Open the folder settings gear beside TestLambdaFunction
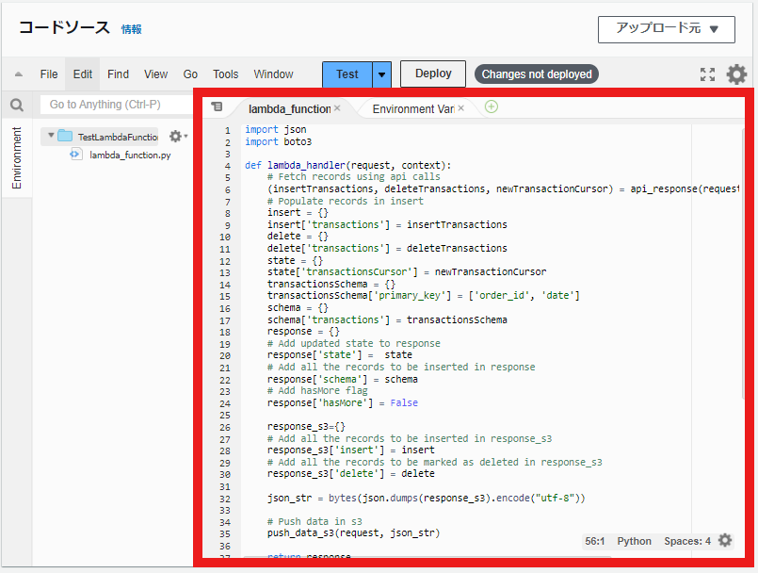The image size is (758, 573). [x=175, y=136]
